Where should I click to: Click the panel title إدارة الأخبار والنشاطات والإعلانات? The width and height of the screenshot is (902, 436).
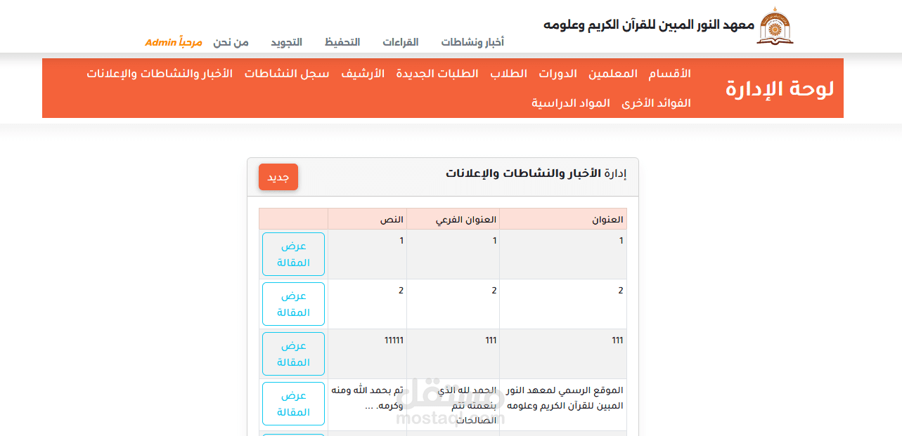536,173
